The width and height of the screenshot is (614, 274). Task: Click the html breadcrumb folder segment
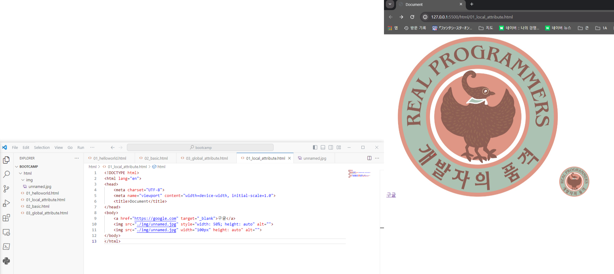(93, 167)
